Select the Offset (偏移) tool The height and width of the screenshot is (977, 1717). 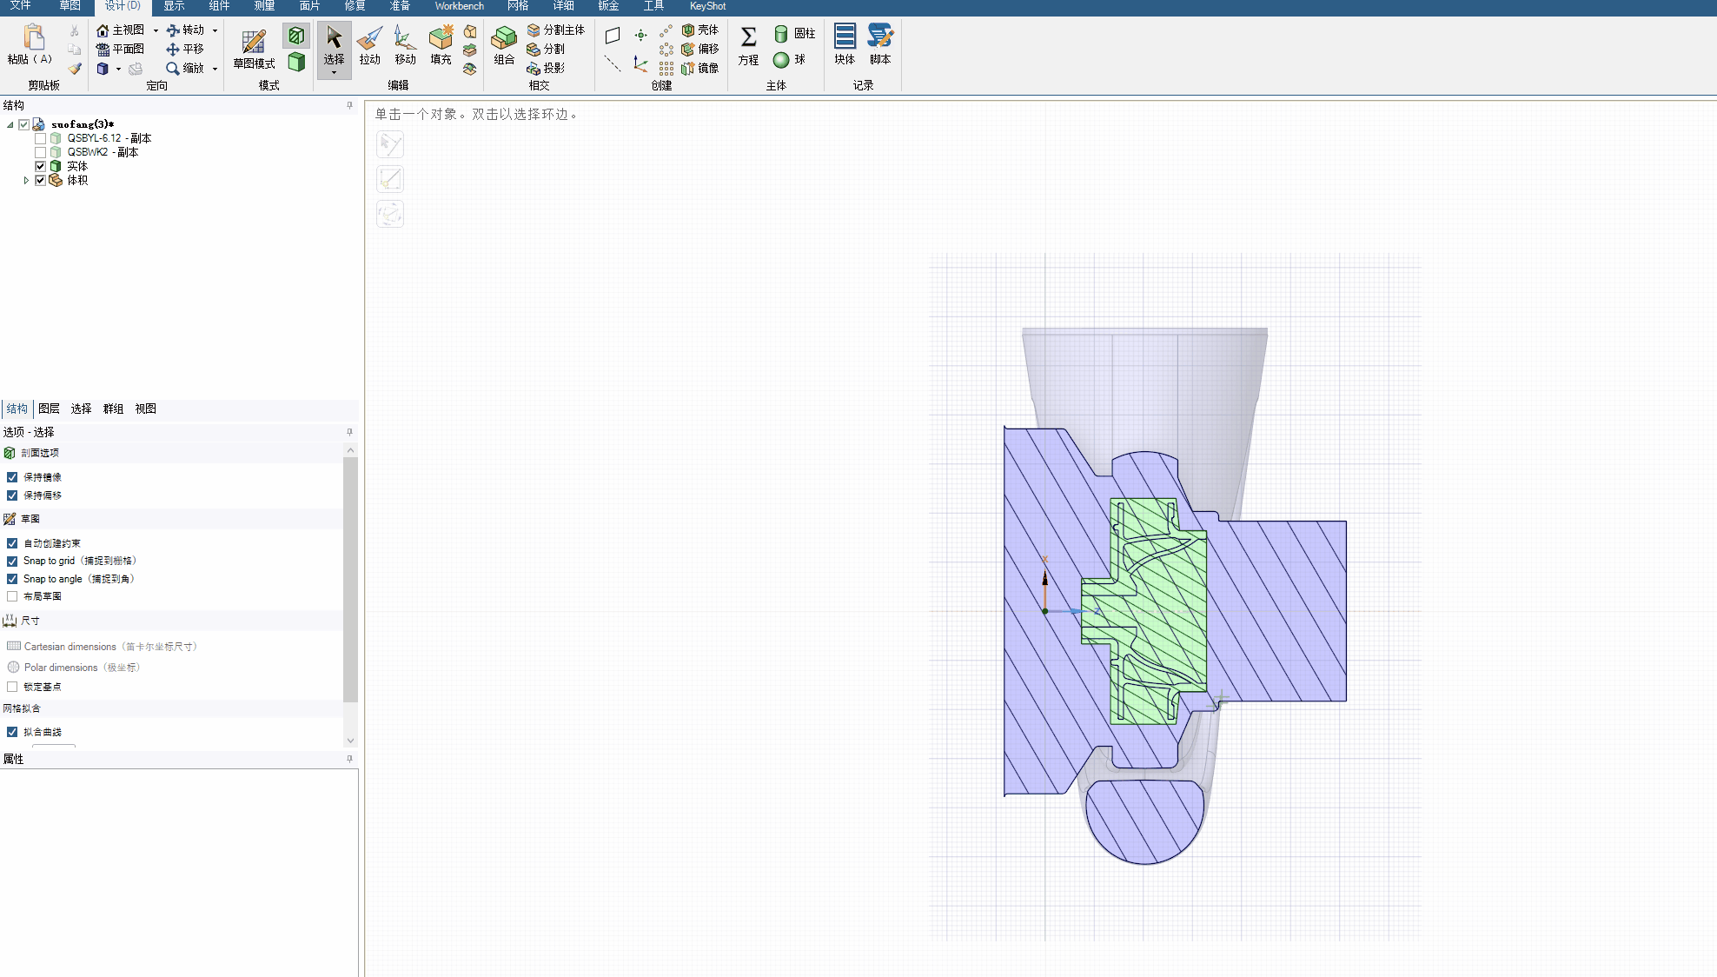(700, 50)
